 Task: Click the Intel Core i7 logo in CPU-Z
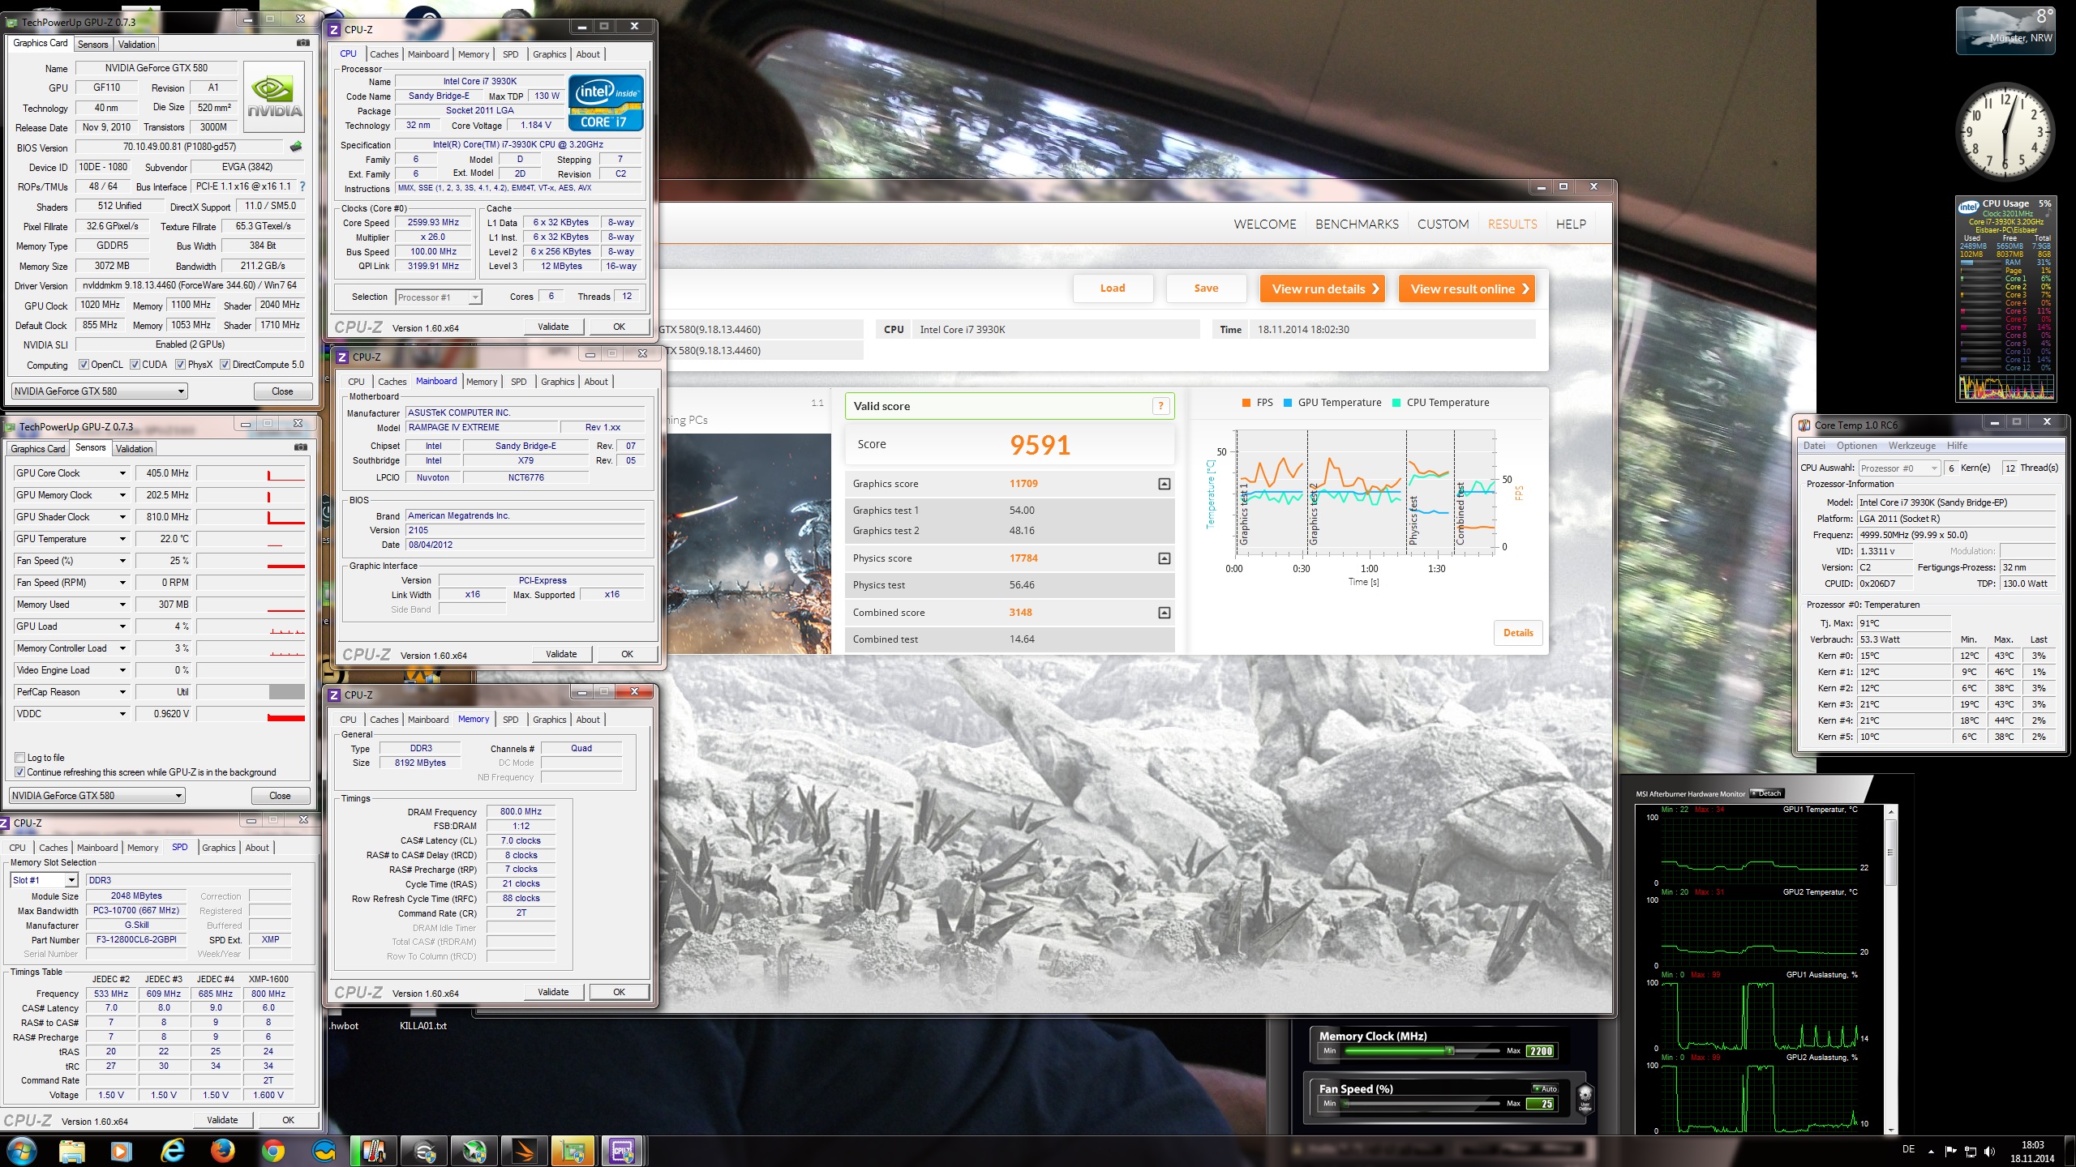[x=606, y=103]
